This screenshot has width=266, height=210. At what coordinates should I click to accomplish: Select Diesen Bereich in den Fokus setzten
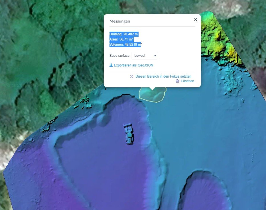(163, 76)
